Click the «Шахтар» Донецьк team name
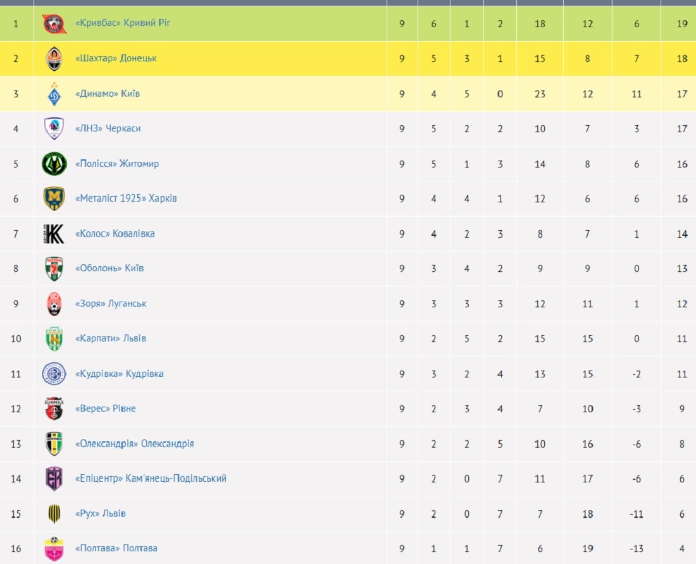The image size is (696, 564). 116,58
